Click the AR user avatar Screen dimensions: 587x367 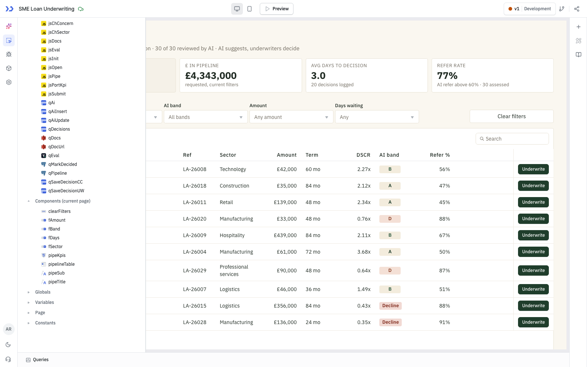tap(8, 329)
